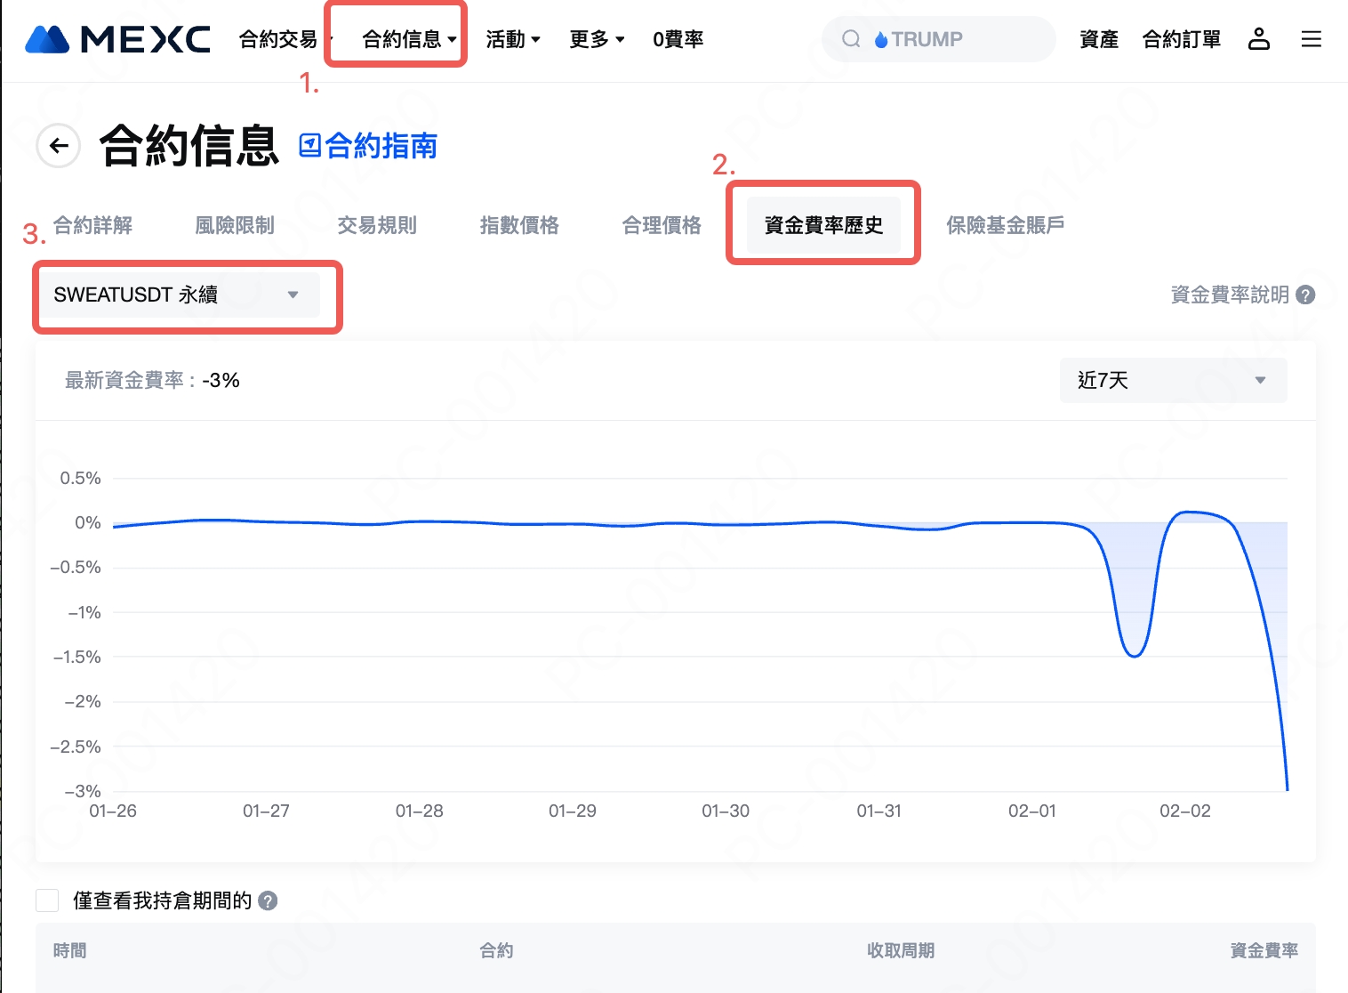
Task: Select the 指數價格 tab
Action: coord(519,226)
